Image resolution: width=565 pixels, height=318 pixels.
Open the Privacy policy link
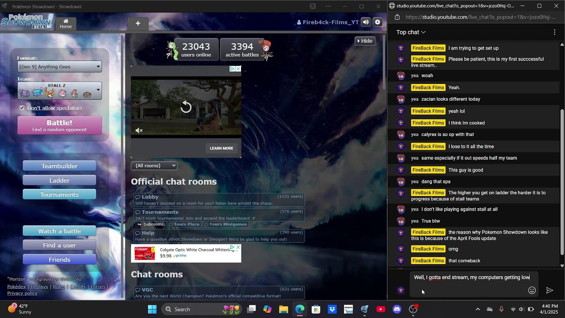22,293
